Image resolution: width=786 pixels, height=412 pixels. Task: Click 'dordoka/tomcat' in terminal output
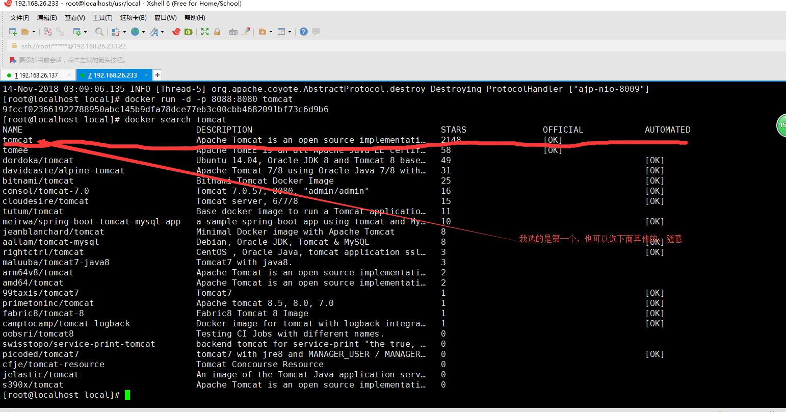tap(38, 160)
